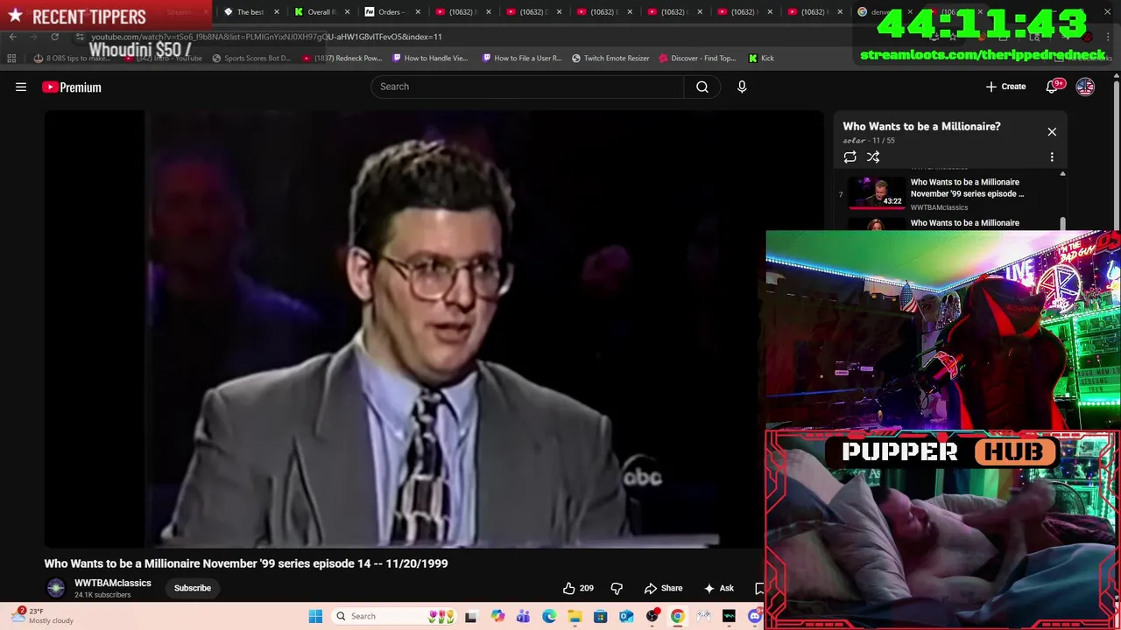Image resolution: width=1121 pixels, height=630 pixels.
Task: Open Microsoft Edge from the taskbar
Action: click(x=549, y=616)
